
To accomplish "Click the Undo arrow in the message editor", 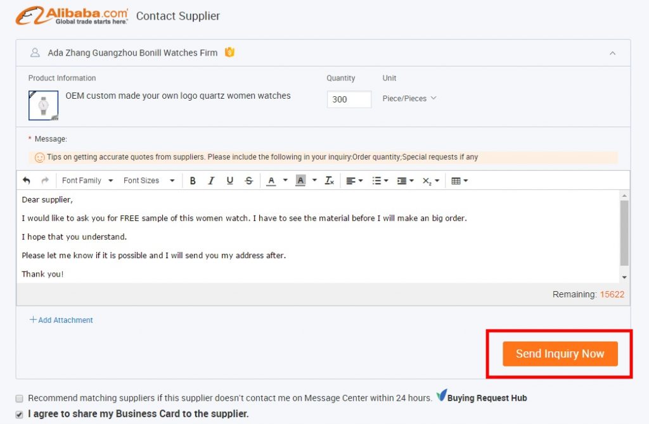I will click(25, 180).
